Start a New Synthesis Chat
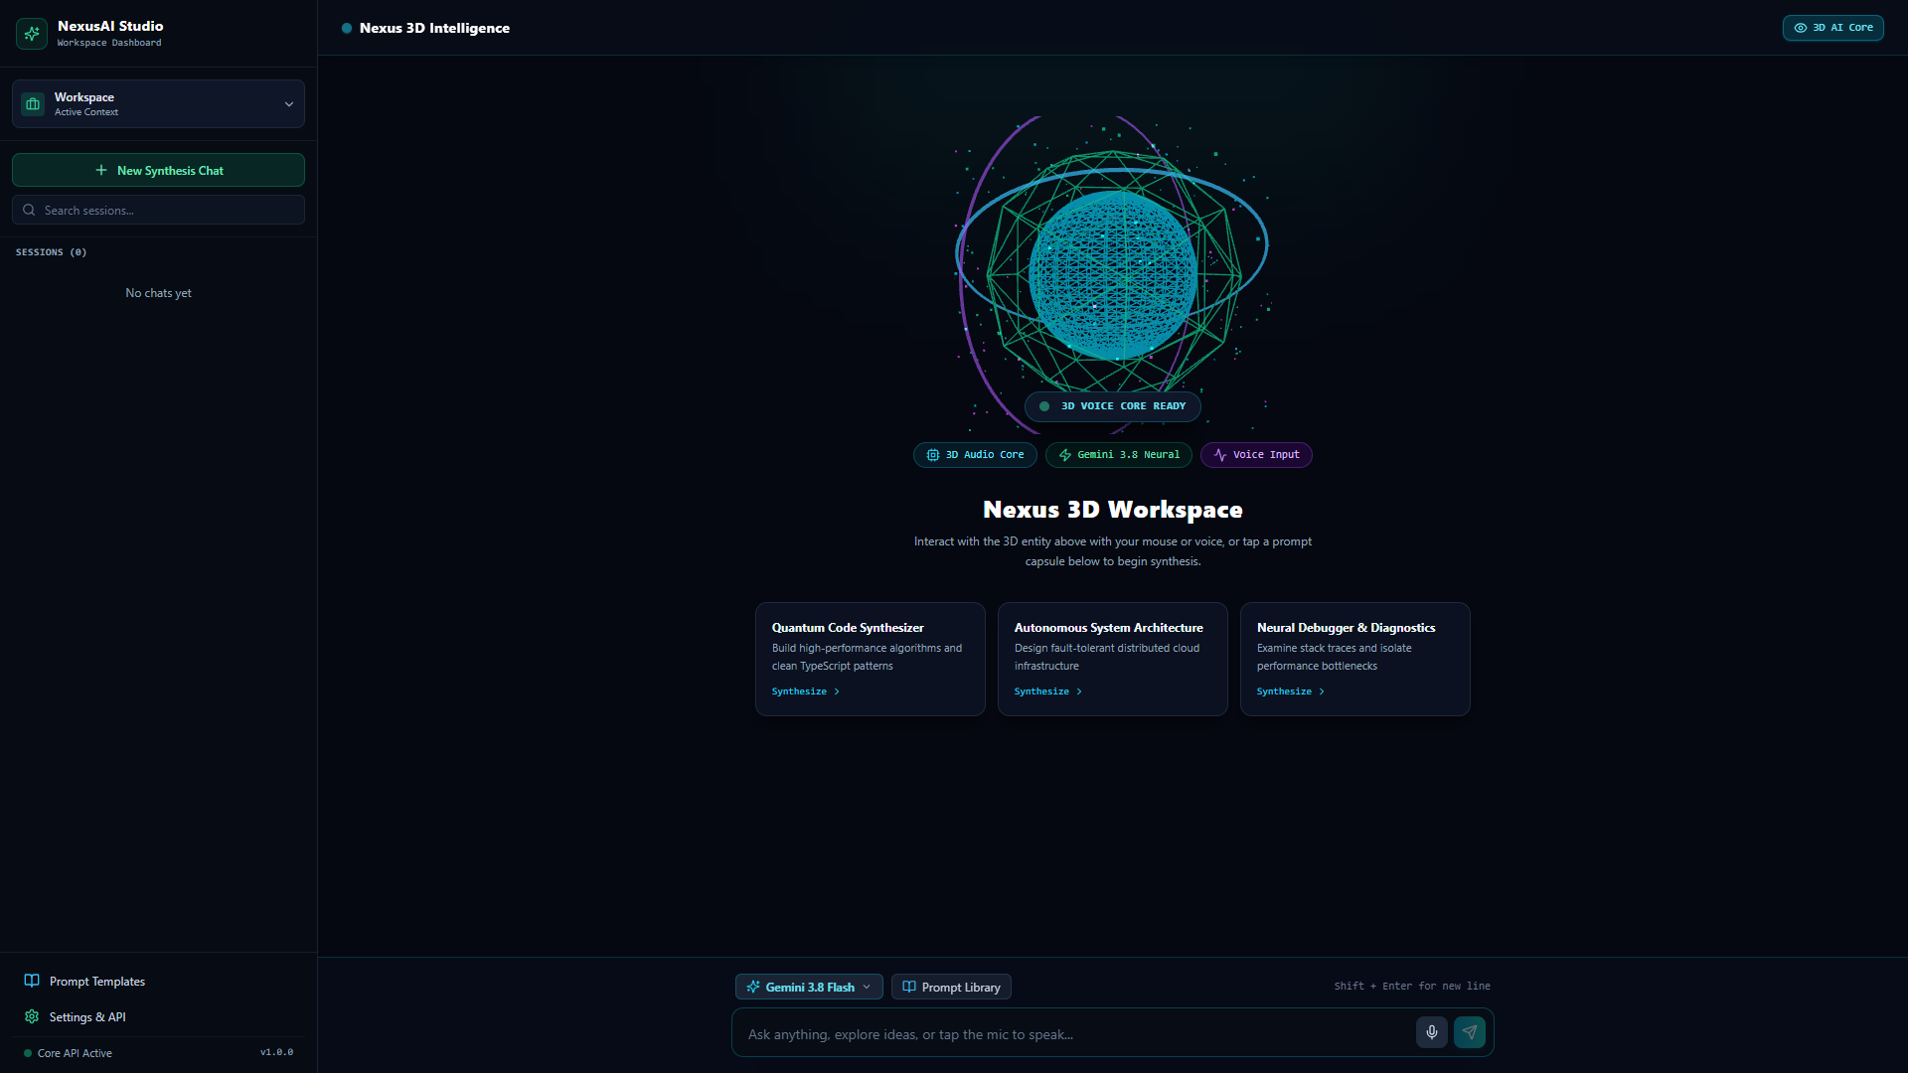Viewport: 1908px width, 1073px height. click(158, 170)
